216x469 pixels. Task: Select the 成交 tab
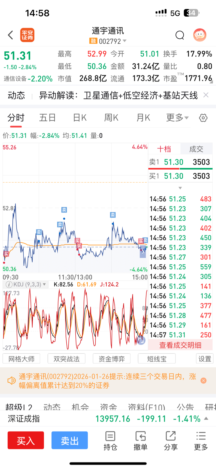196,149
